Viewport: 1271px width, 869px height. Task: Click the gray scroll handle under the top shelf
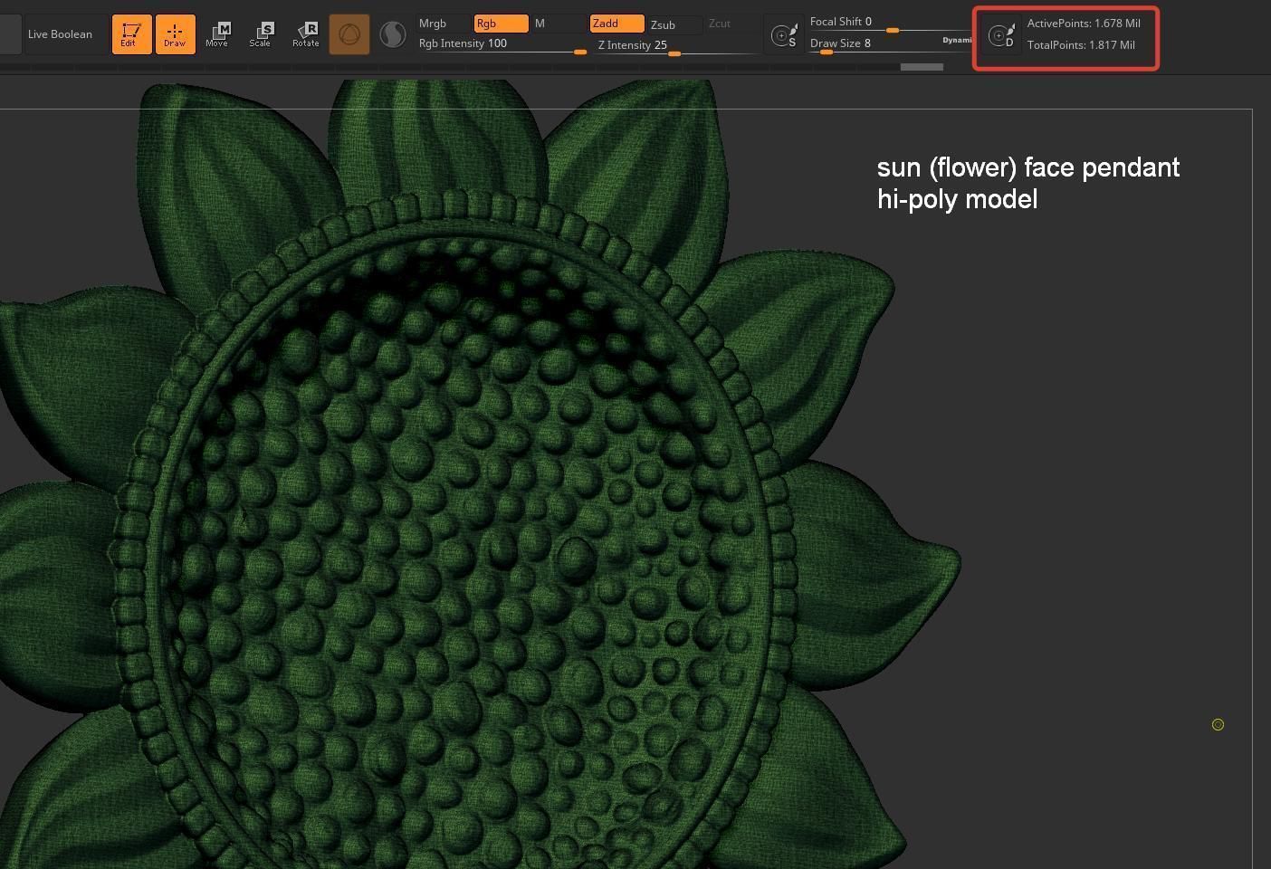(922, 67)
